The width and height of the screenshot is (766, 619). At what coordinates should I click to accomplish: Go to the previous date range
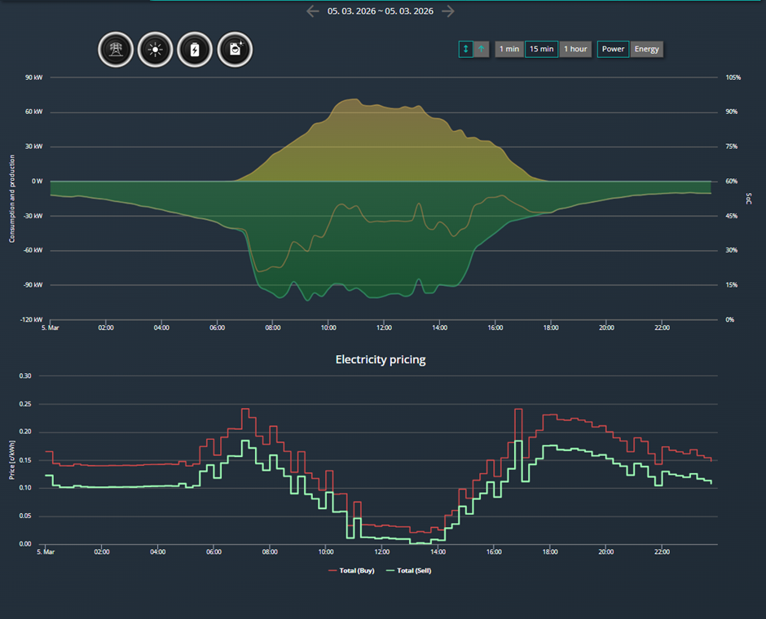pos(313,11)
